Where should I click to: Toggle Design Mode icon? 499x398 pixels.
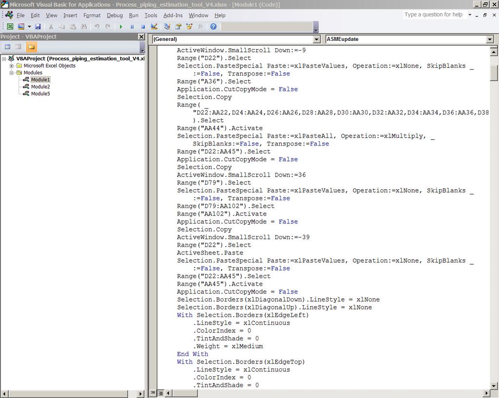click(154, 27)
